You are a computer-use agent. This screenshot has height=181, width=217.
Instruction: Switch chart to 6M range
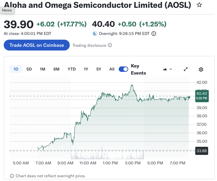point(56,69)
